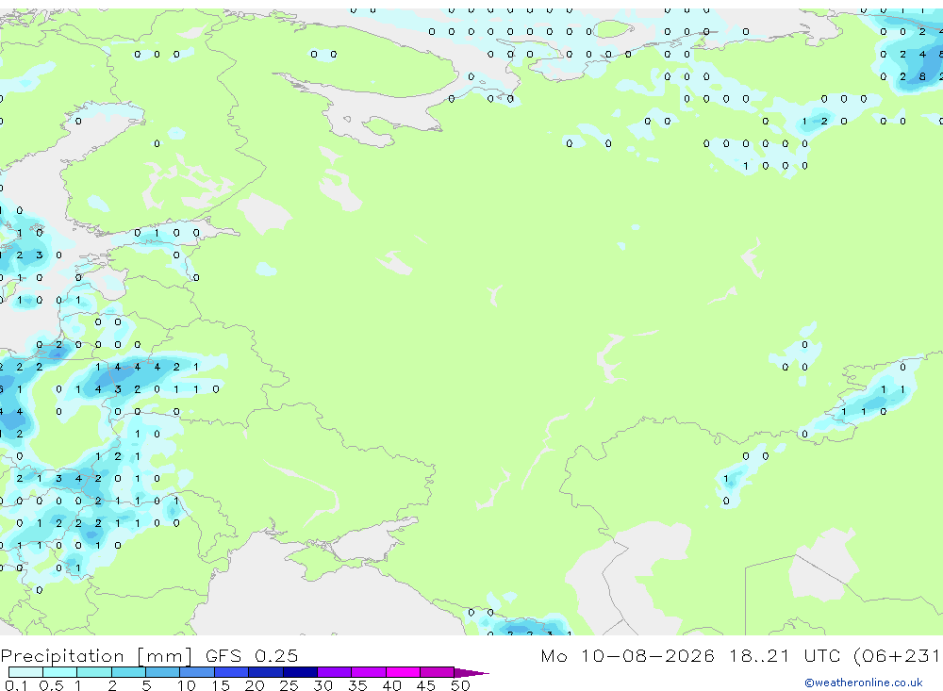Click the legend scale label '20'
Viewport: 943px width, 691px height.
click(x=255, y=685)
